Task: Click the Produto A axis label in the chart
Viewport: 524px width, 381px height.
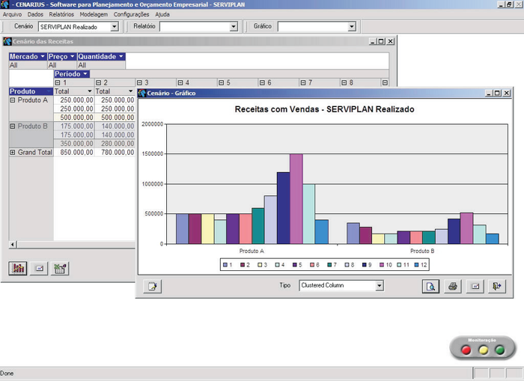Action: [x=252, y=251]
